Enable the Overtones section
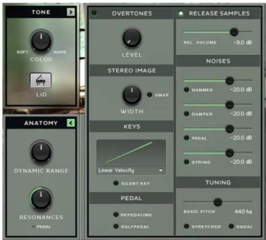The height and width of the screenshot is (240, 266). [x=94, y=13]
